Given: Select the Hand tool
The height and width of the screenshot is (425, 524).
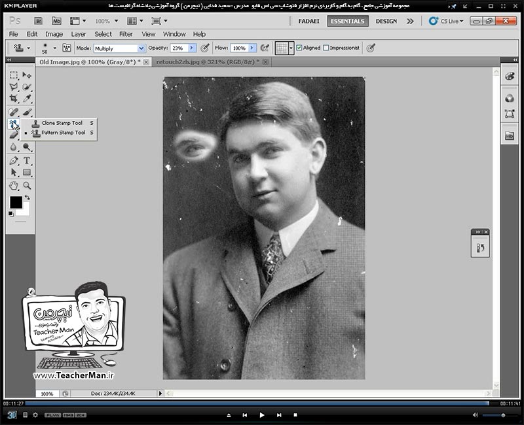Looking at the screenshot, I should 13,186.
